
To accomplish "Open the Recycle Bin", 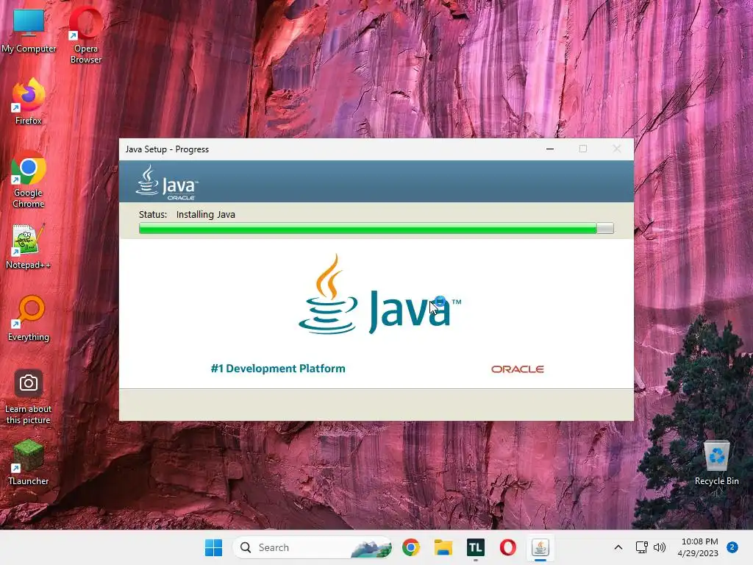I will point(716,462).
